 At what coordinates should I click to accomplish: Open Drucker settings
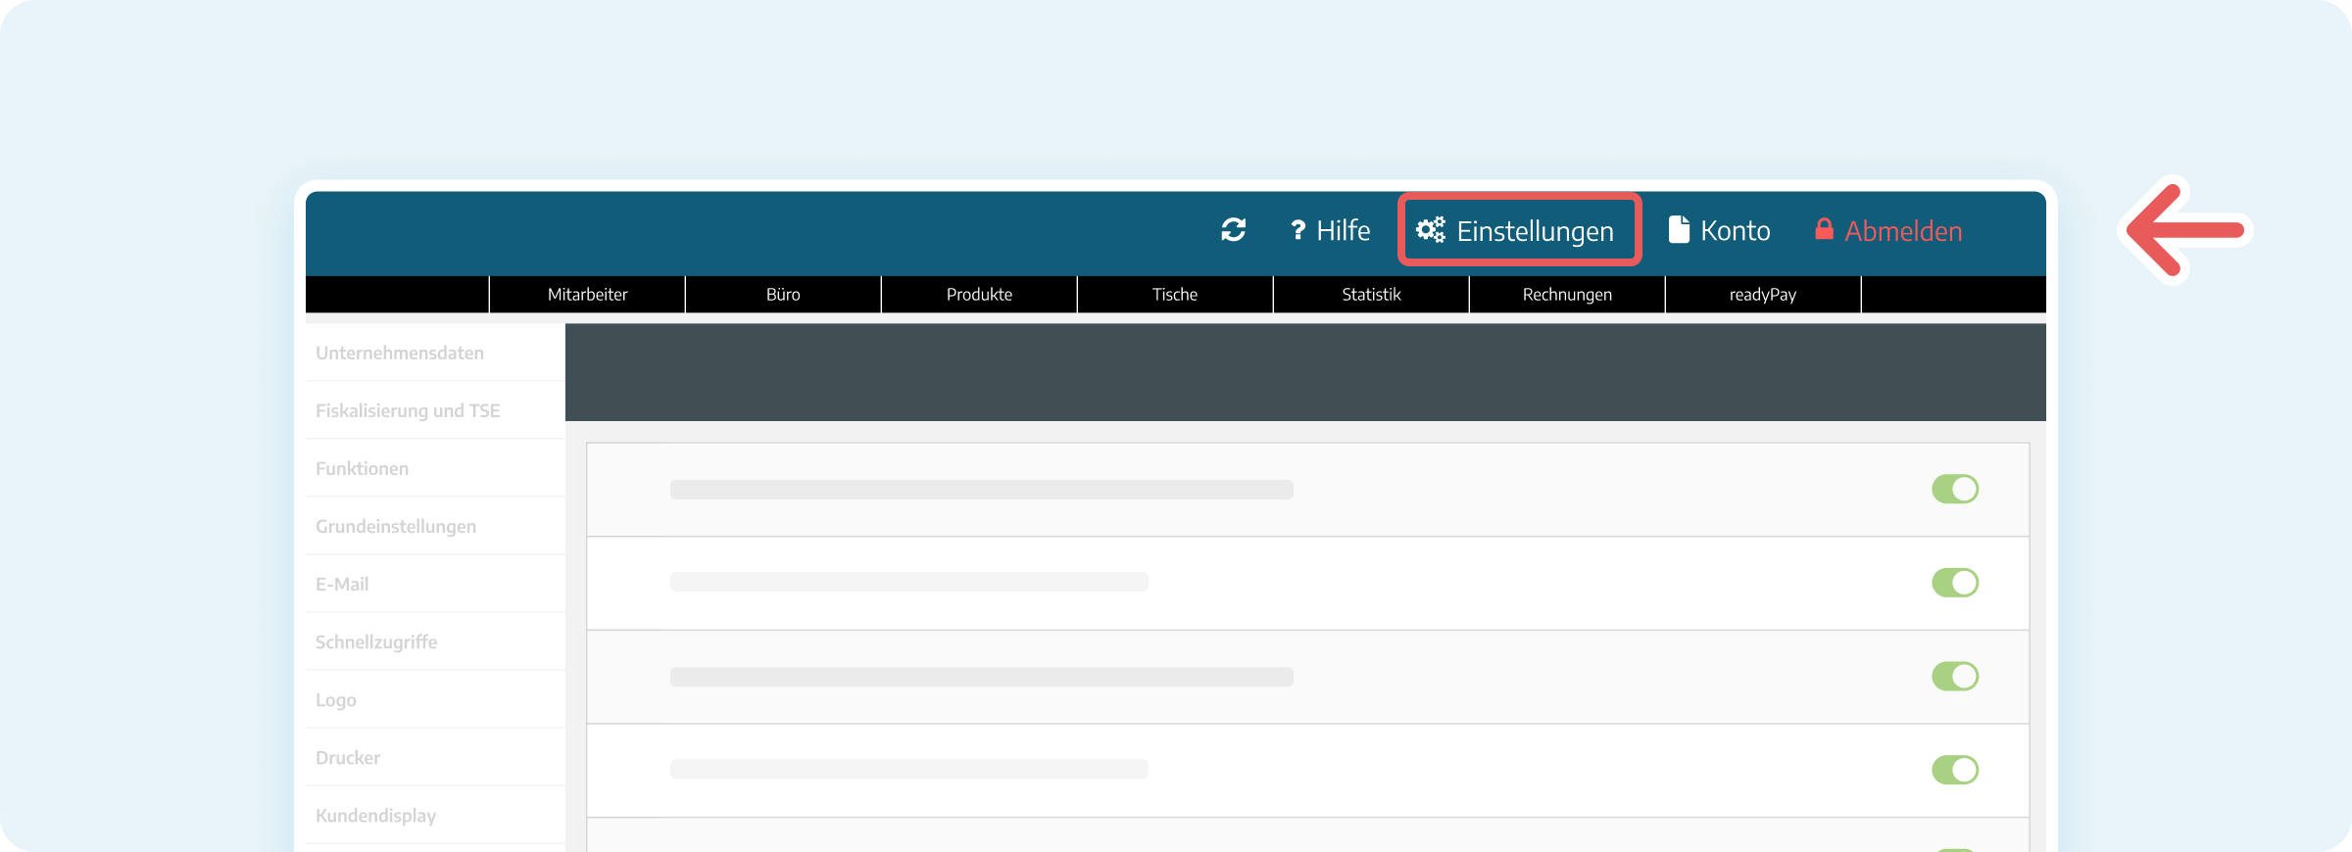click(435, 757)
